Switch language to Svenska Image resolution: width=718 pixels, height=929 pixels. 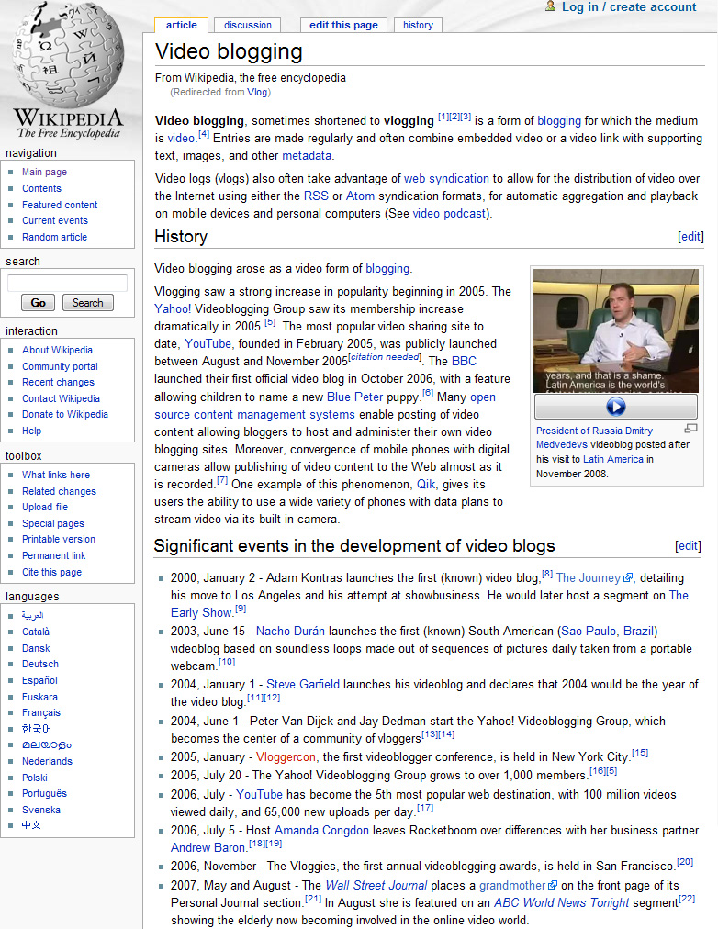41,810
